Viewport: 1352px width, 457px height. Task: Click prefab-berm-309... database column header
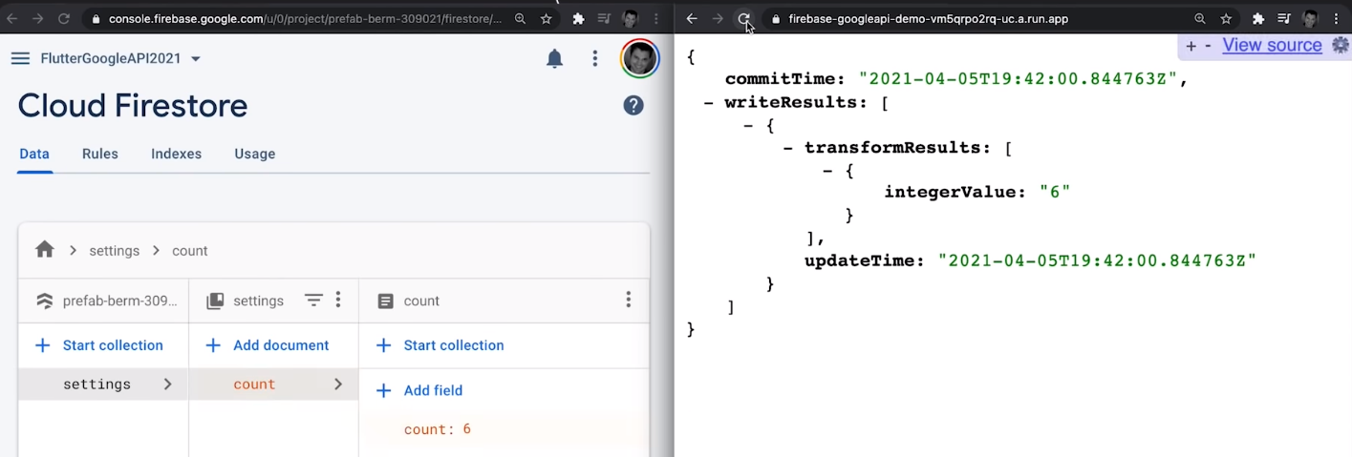[x=107, y=301]
